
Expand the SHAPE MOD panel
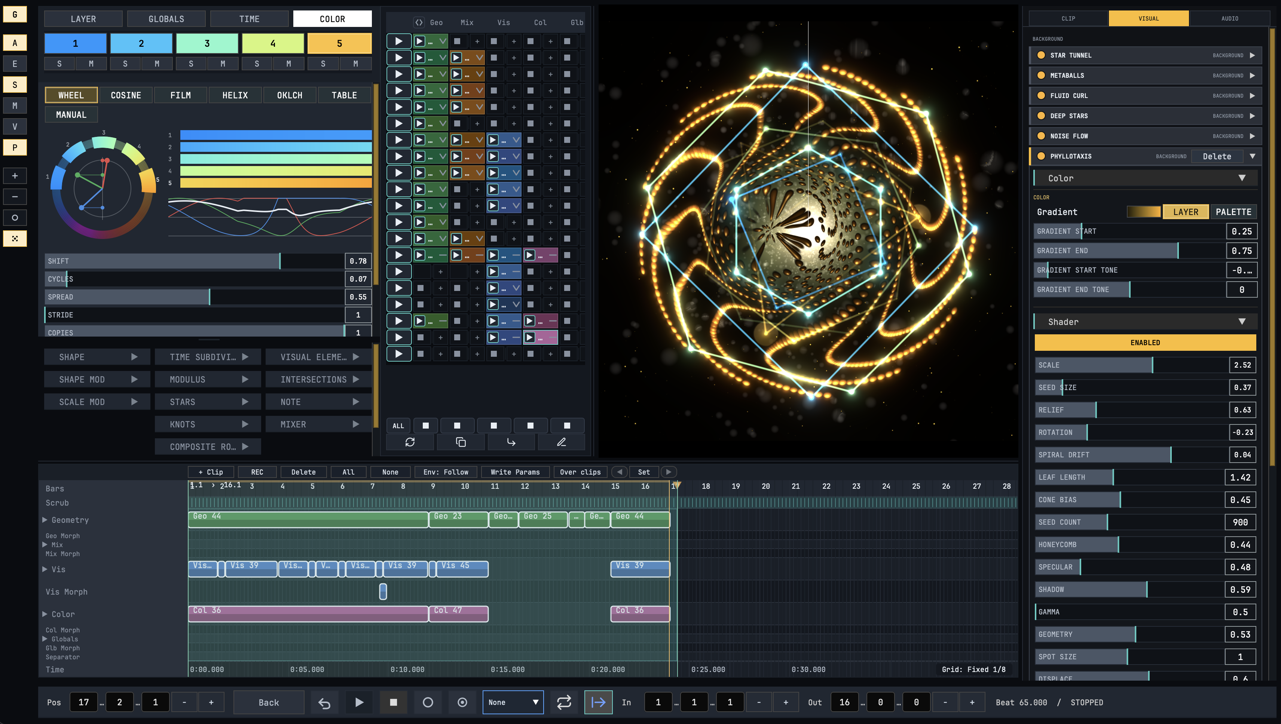[x=97, y=380]
